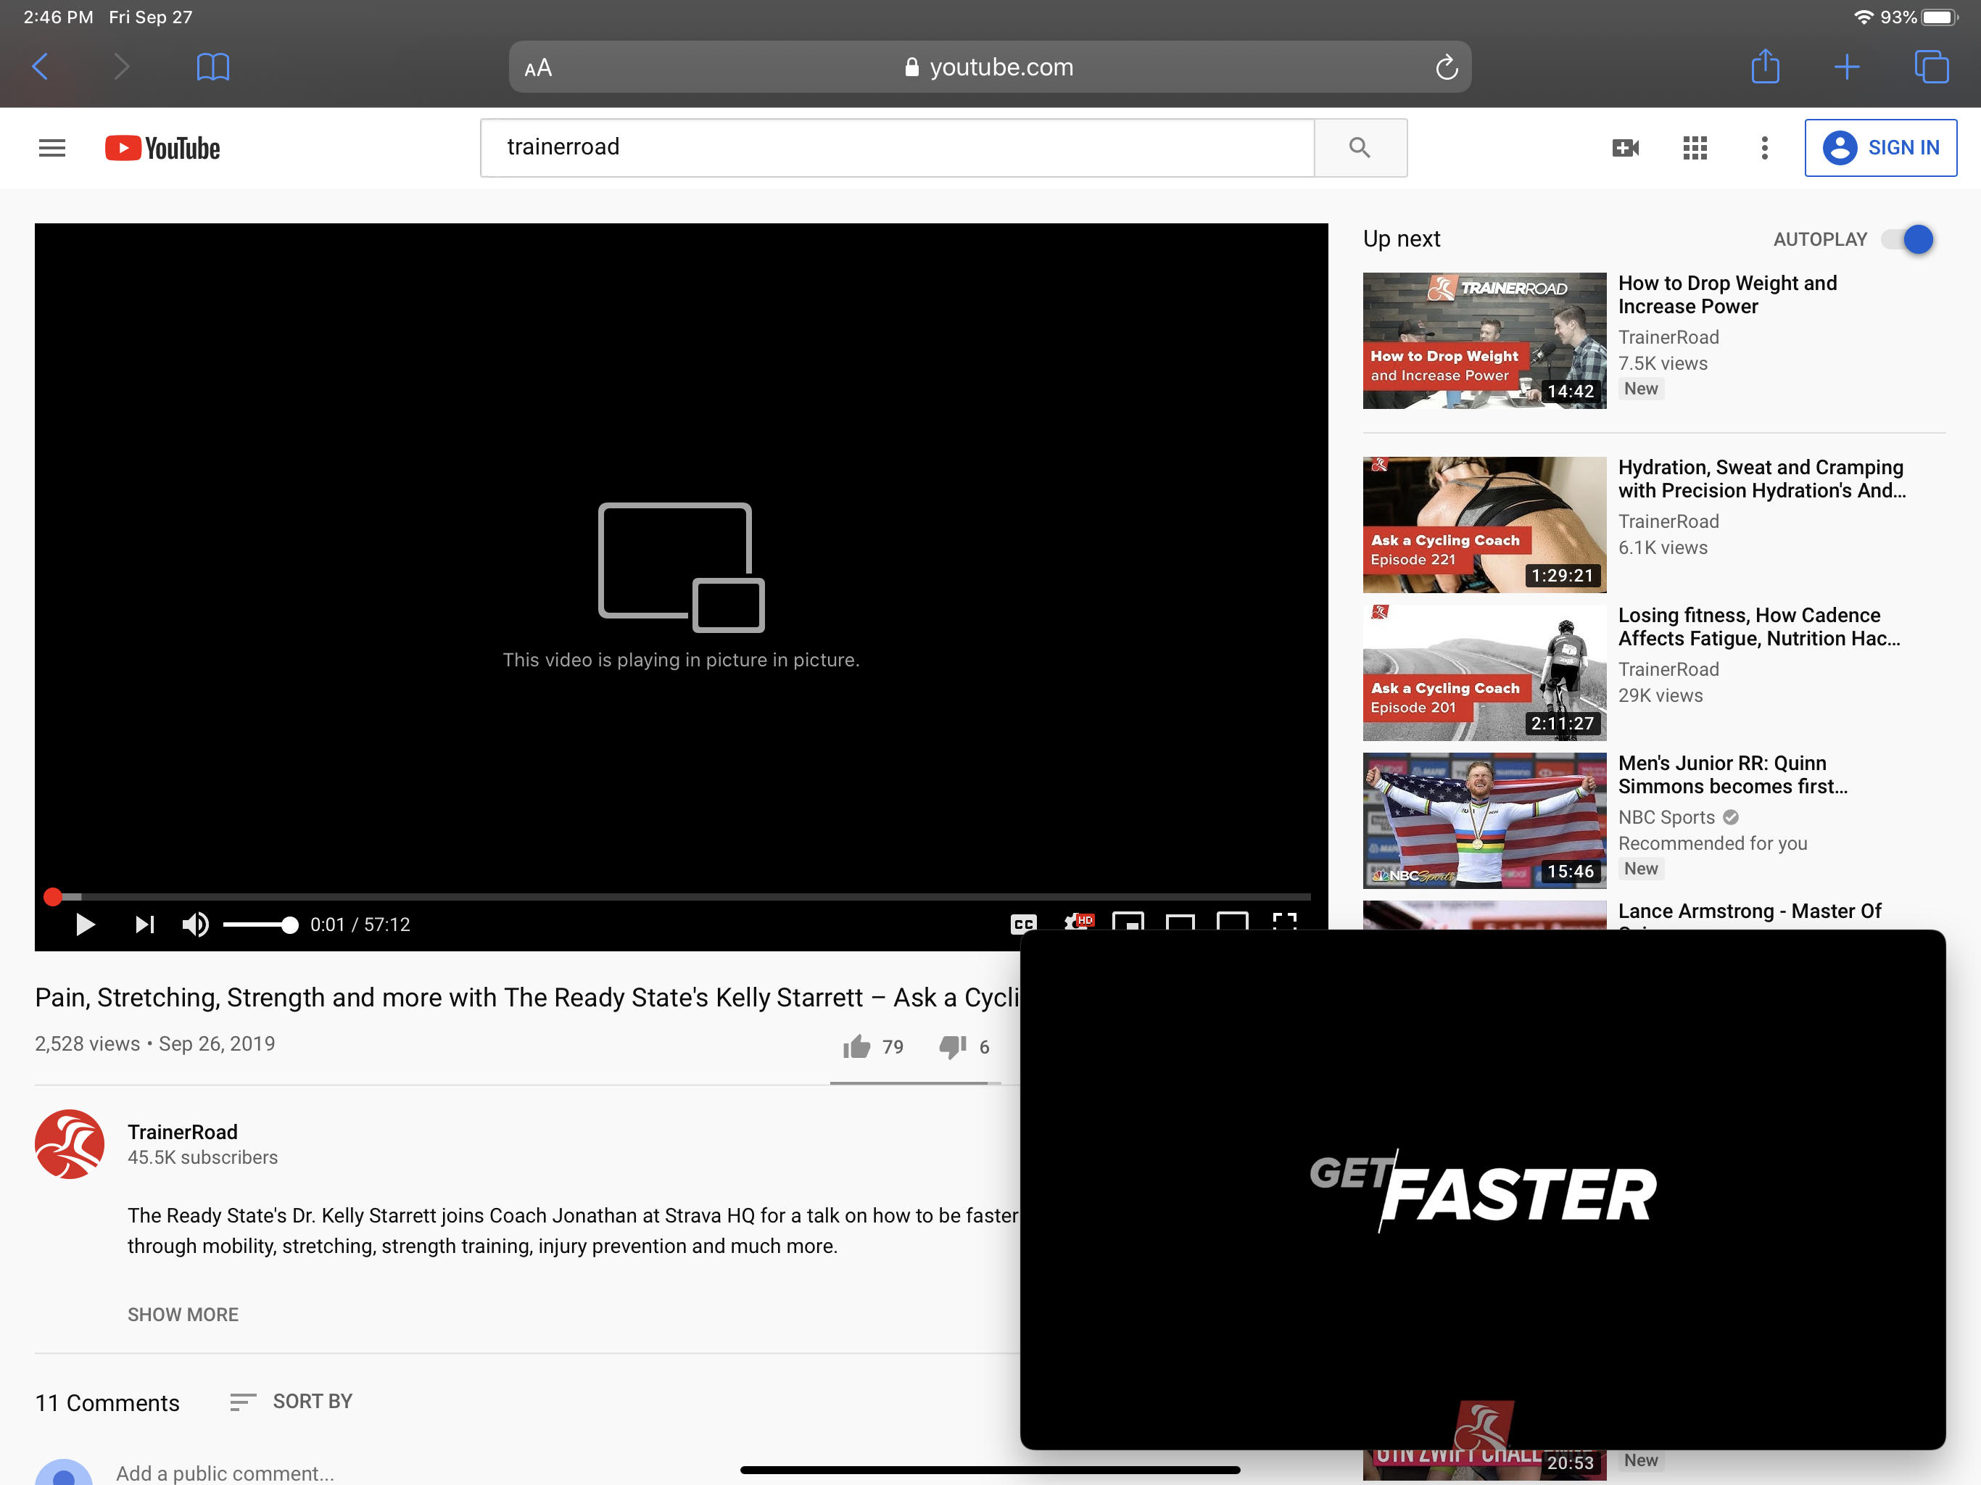The width and height of the screenshot is (1981, 1485).
Task: Go forward with Safari forward arrow
Action: point(122,66)
